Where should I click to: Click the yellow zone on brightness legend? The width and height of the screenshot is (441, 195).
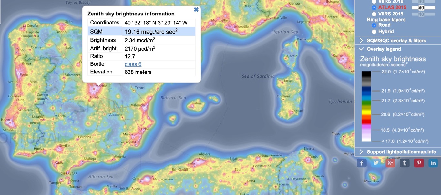coord(366,113)
